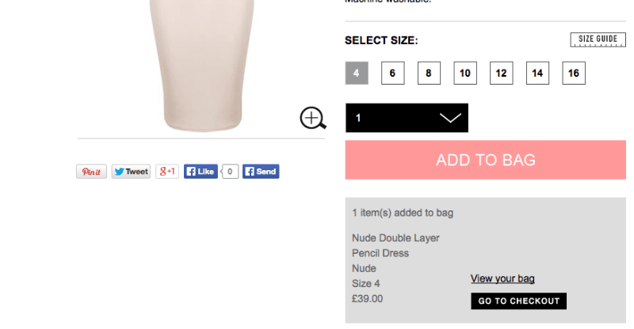Send the product via Facebook
Image resolution: width=634 pixels, height=329 pixels.
tap(261, 172)
